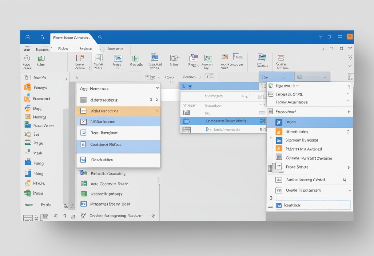
Task: Open the Reomsnet item icon in sidebar
Action: click(x=27, y=98)
